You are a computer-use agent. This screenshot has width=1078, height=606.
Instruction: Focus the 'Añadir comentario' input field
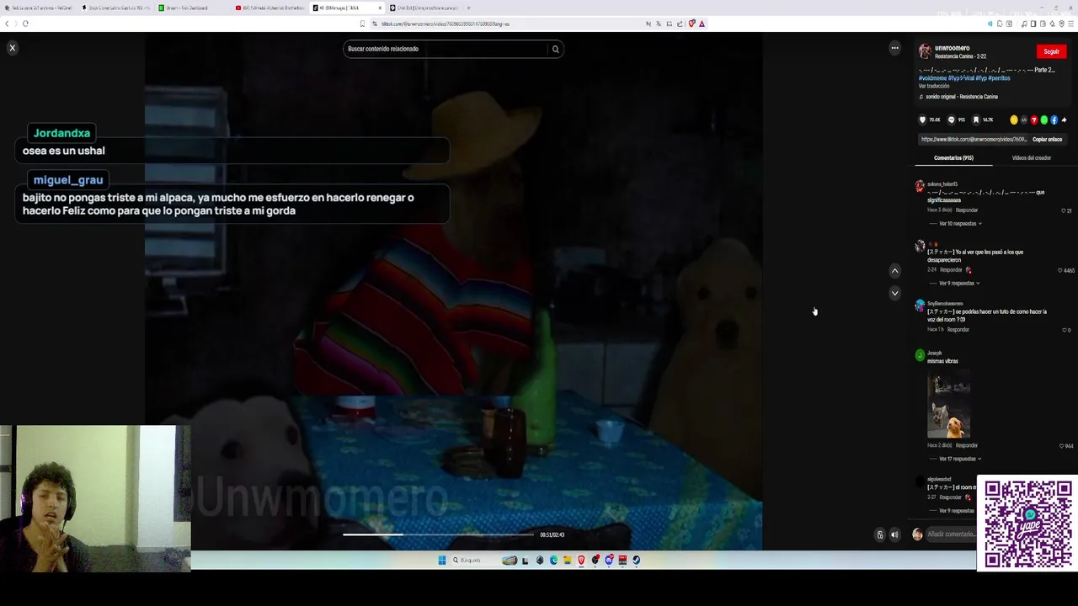pos(951,534)
